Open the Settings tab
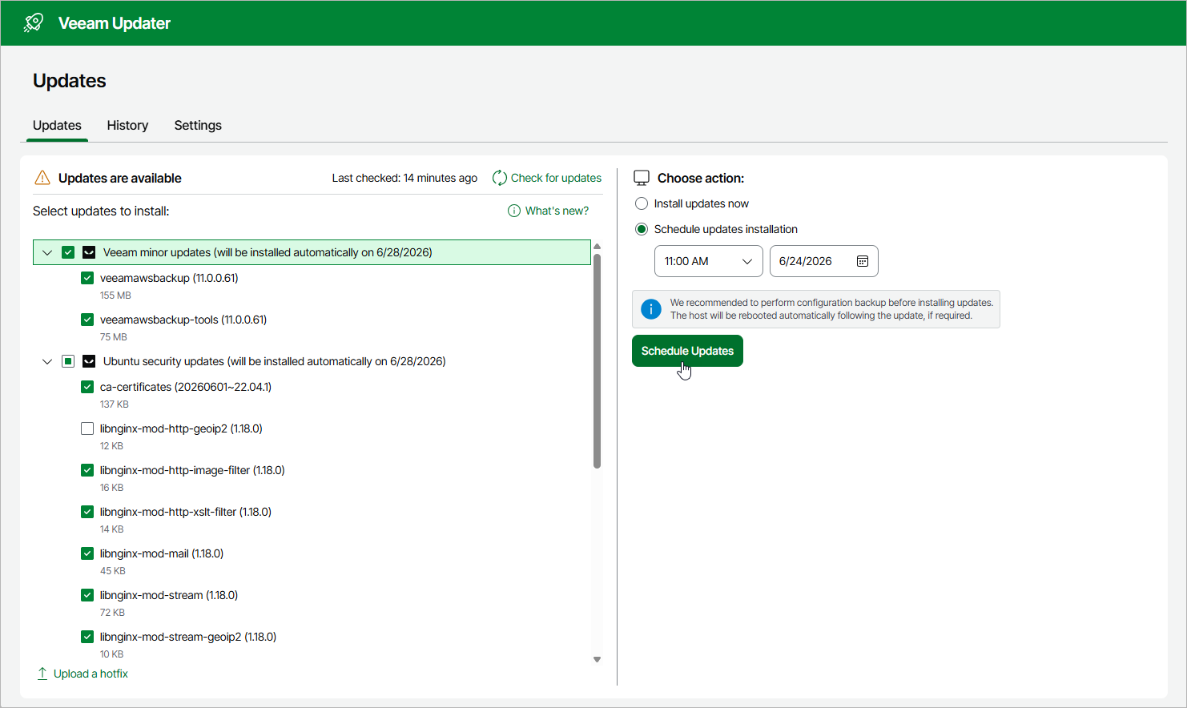The height and width of the screenshot is (708, 1187). [x=198, y=125]
